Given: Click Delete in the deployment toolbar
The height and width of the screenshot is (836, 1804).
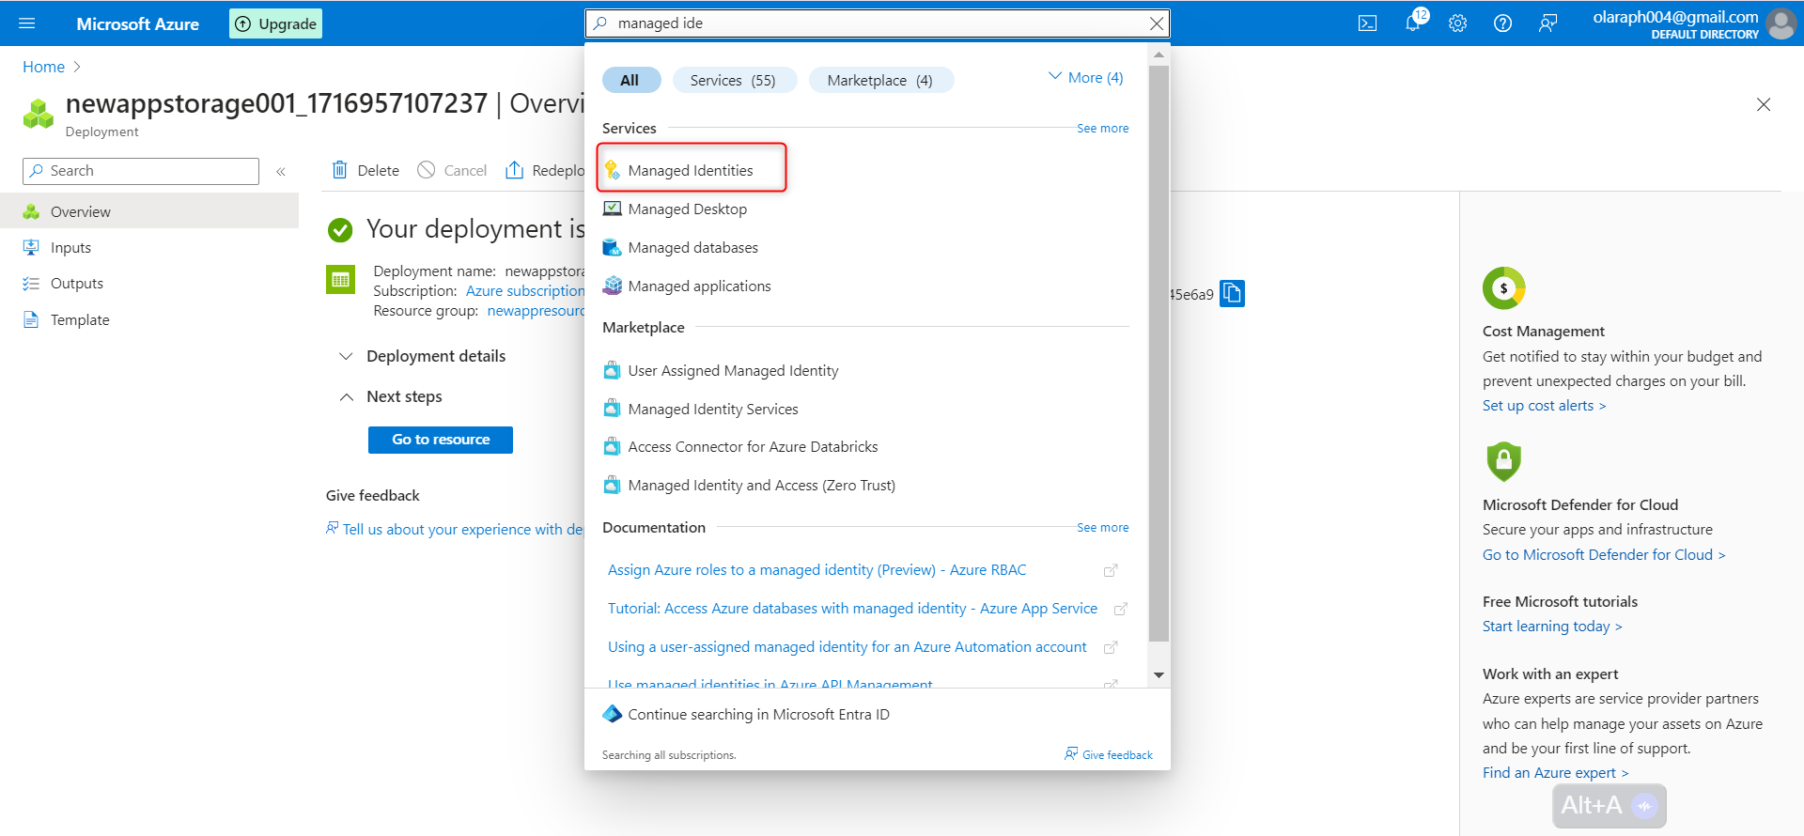Looking at the screenshot, I should (365, 170).
